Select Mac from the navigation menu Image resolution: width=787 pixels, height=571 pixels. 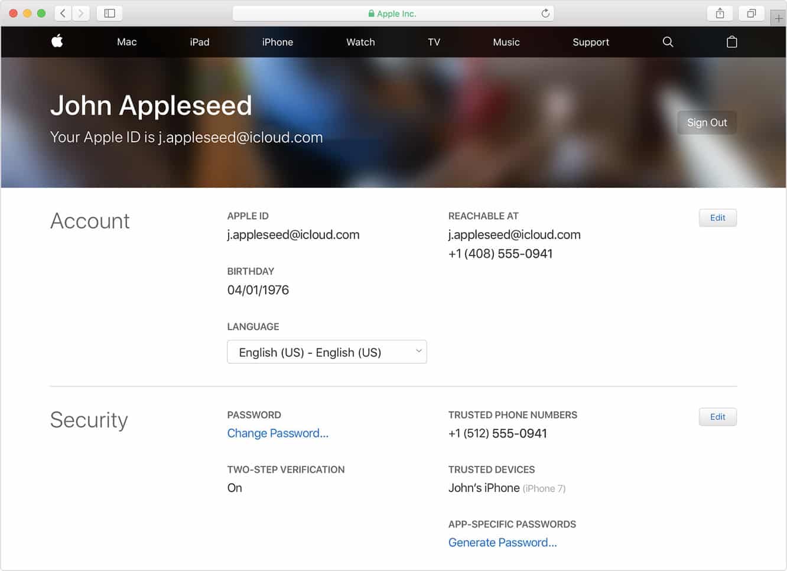[126, 42]
